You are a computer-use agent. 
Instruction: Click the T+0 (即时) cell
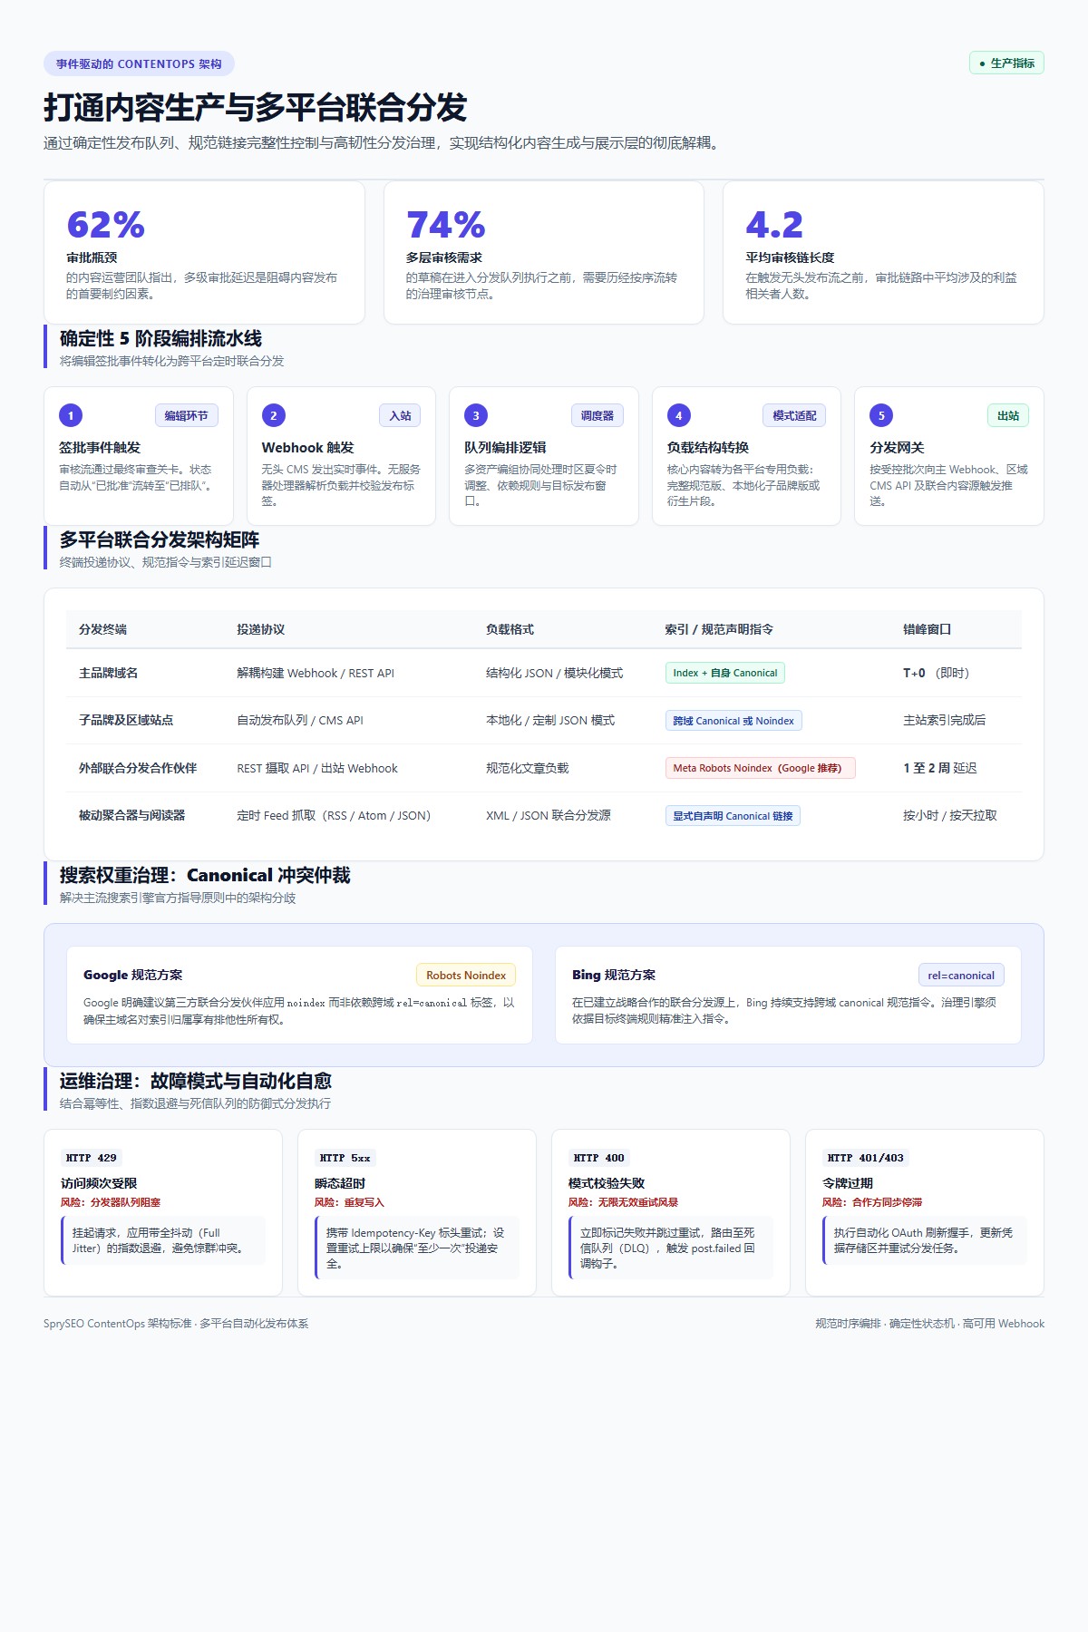click(x=937, y=673)
